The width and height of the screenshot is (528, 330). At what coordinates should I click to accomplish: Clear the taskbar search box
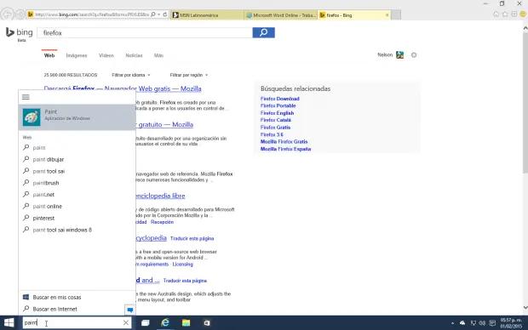tap(126, 323)
